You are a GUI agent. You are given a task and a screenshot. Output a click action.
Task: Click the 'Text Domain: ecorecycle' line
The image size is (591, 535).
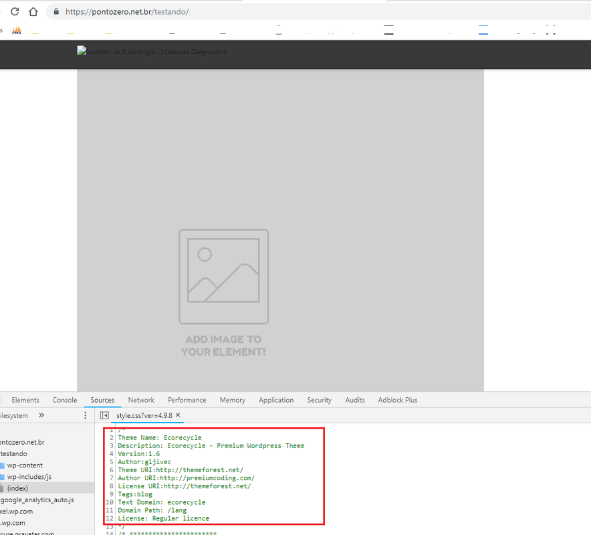[x=161, y=502]
